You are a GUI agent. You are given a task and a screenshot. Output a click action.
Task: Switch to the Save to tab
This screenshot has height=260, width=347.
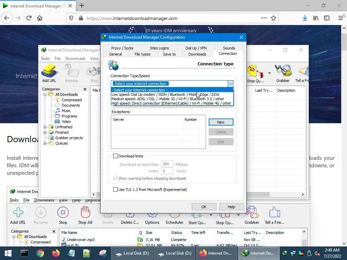tap(169, 54)
